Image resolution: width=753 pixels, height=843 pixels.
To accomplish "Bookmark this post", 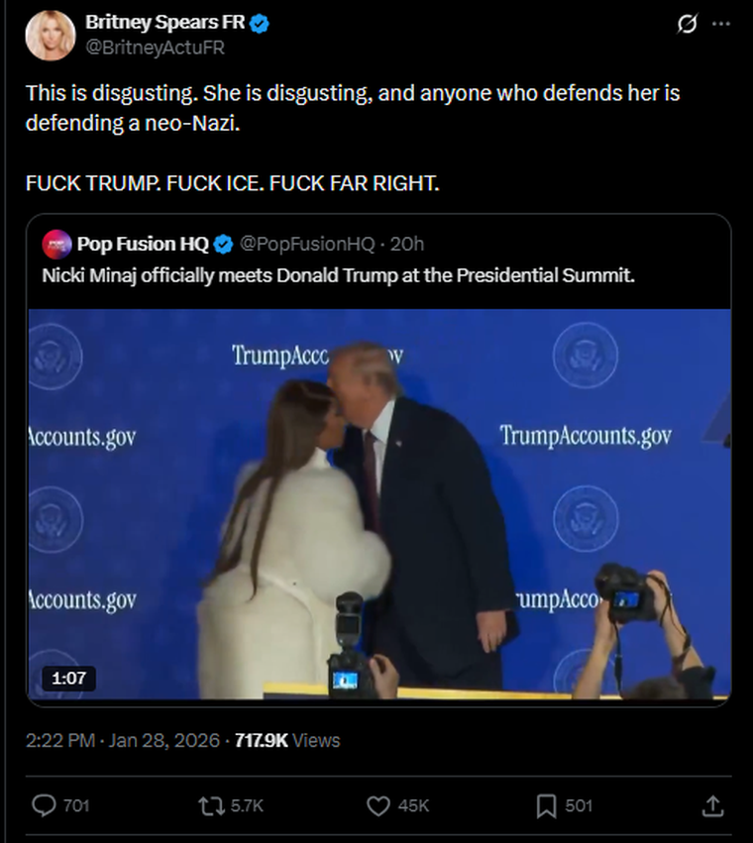I will [546, 805].
